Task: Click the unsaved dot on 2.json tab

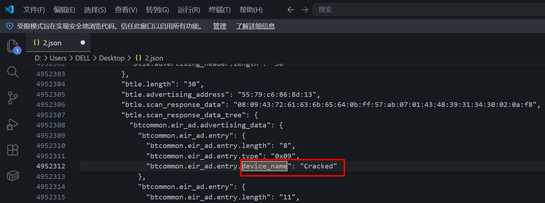Action: (83, 42)
